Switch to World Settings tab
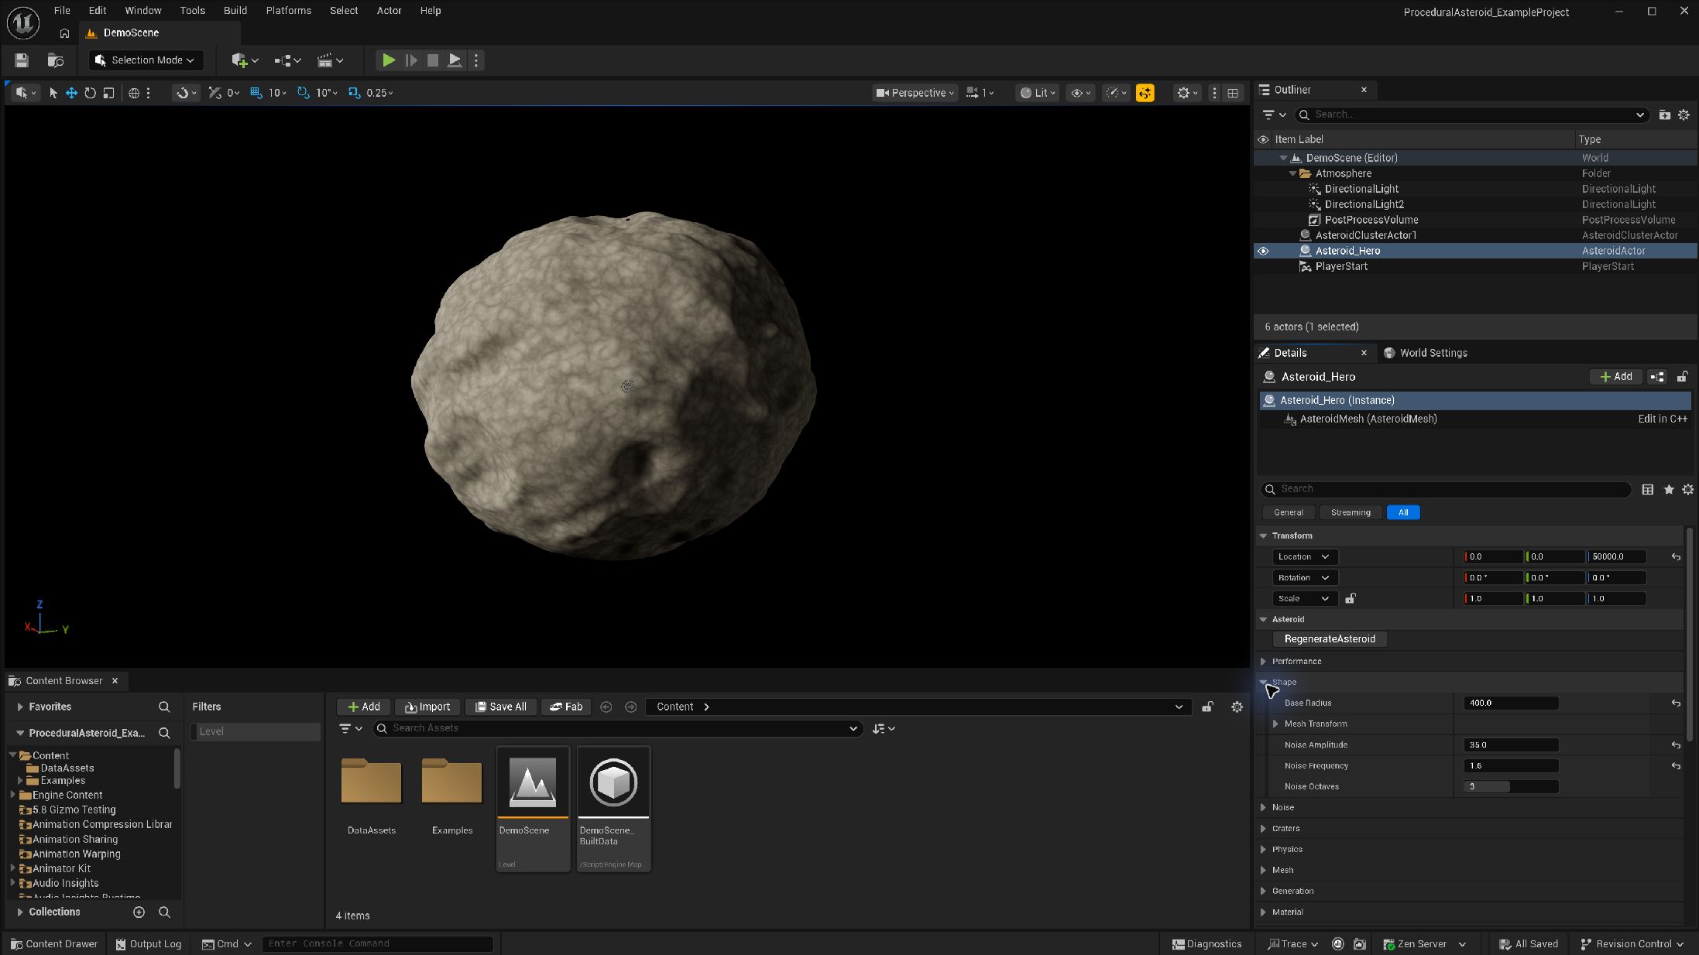Viewport: 1699px width, 955px height. click(x=1425, y=353)
